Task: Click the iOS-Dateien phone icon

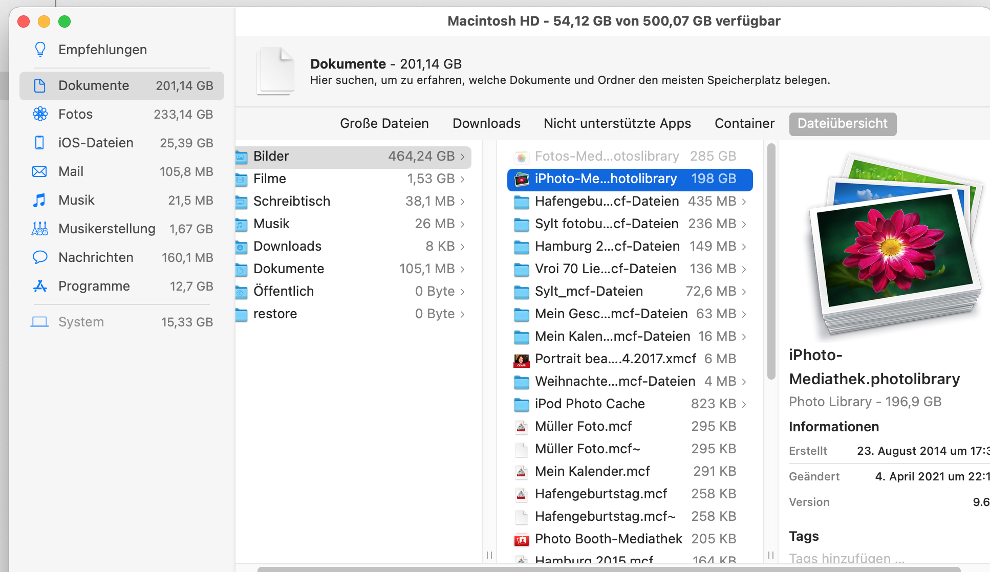Action: (39, 143)
